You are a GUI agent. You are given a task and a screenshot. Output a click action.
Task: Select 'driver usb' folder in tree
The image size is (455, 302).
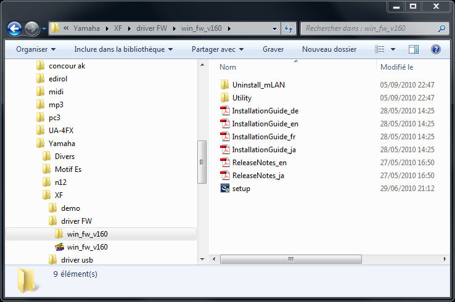click(x=77, y=260)
